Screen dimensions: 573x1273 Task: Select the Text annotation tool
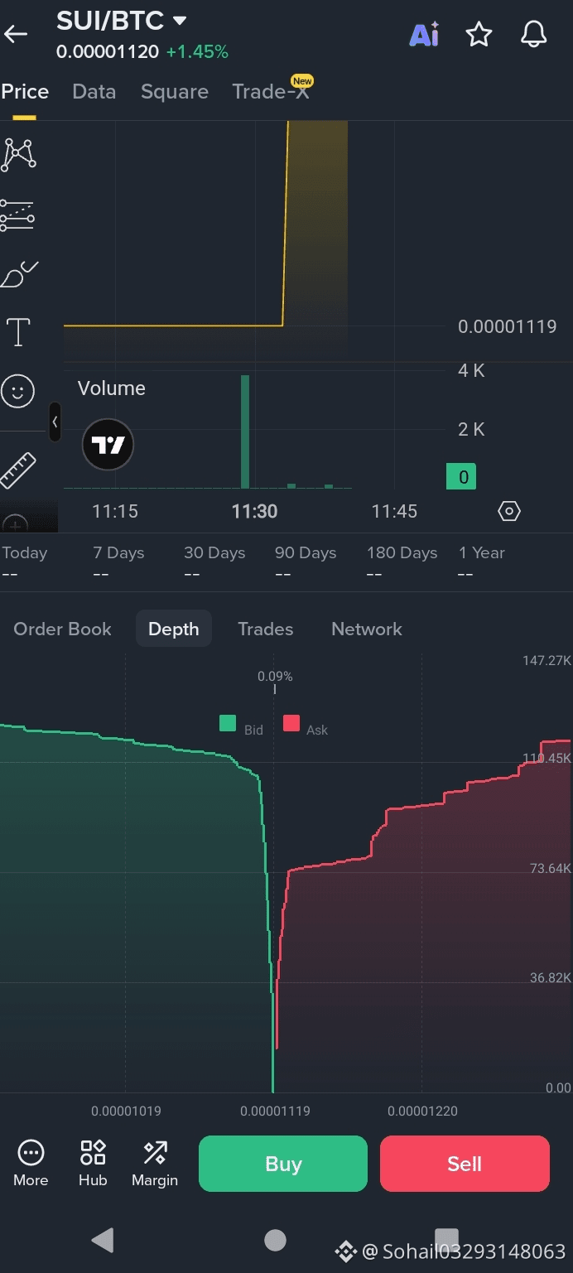pos(17,332)
